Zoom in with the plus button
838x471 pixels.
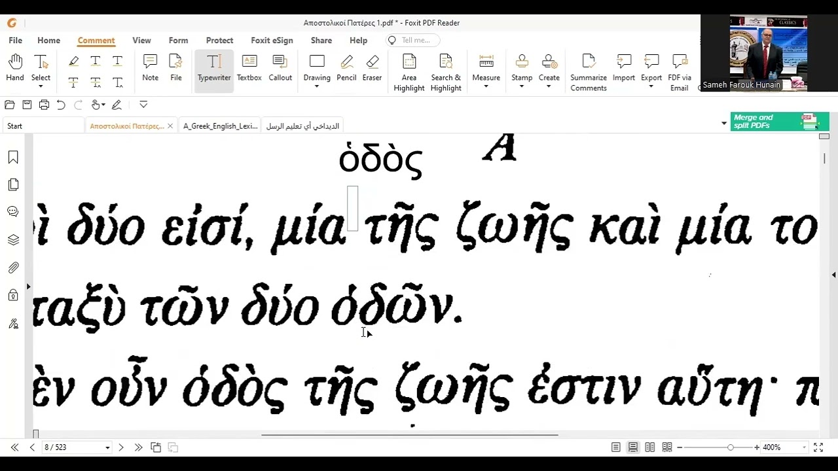point(757,447)
